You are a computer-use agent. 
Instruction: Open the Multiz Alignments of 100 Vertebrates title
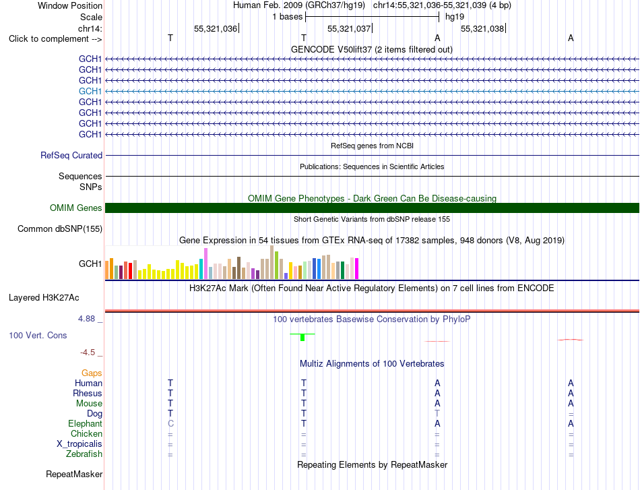[x=372, y=364]
